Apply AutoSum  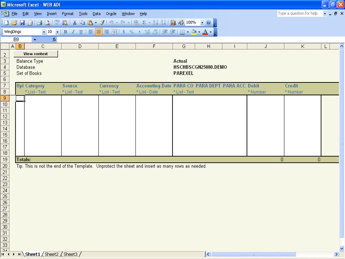[x=144, y=22]
